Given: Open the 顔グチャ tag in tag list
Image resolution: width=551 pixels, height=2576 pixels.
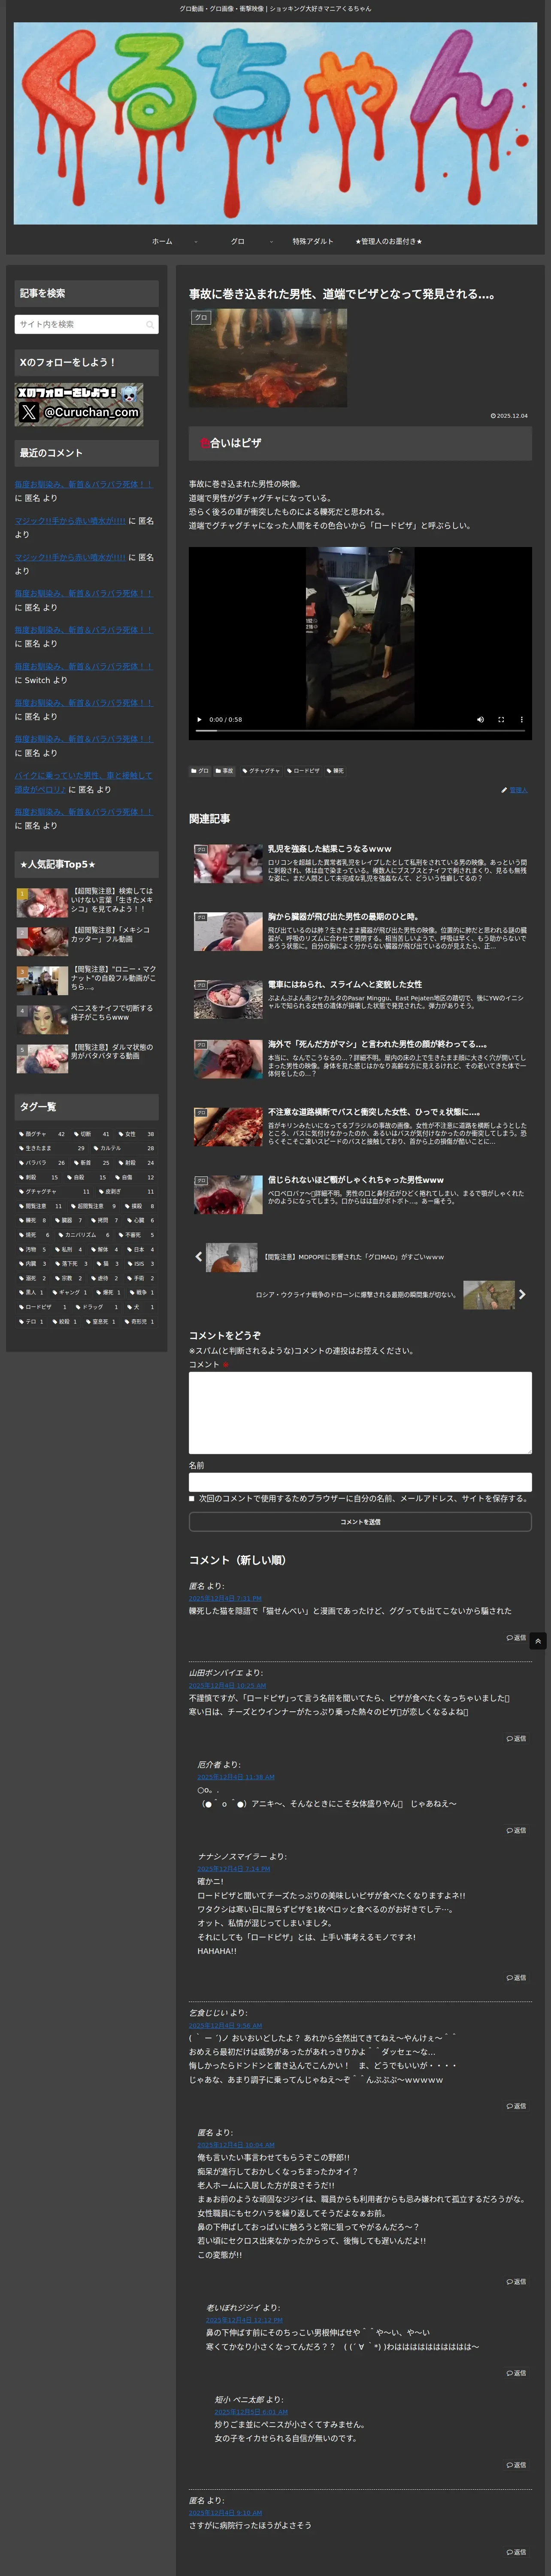Looking at the screenshot, I should coord(42,1134).
